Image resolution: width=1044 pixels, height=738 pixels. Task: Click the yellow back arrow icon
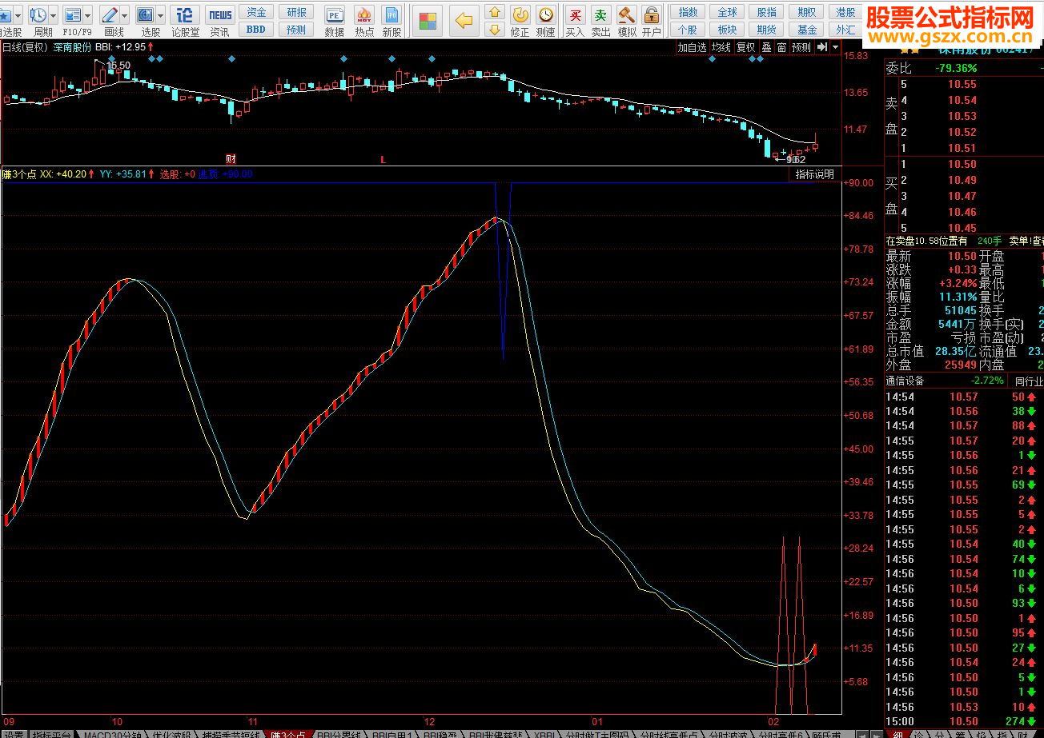[x=464, y=21]
